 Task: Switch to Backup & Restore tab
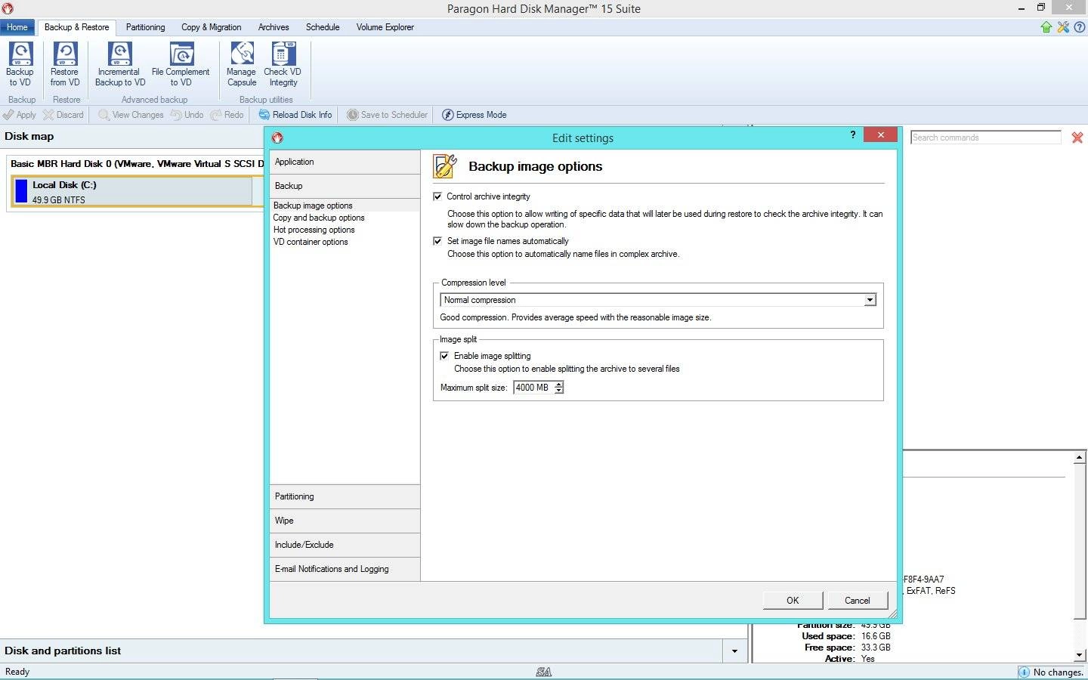(76, 27)
